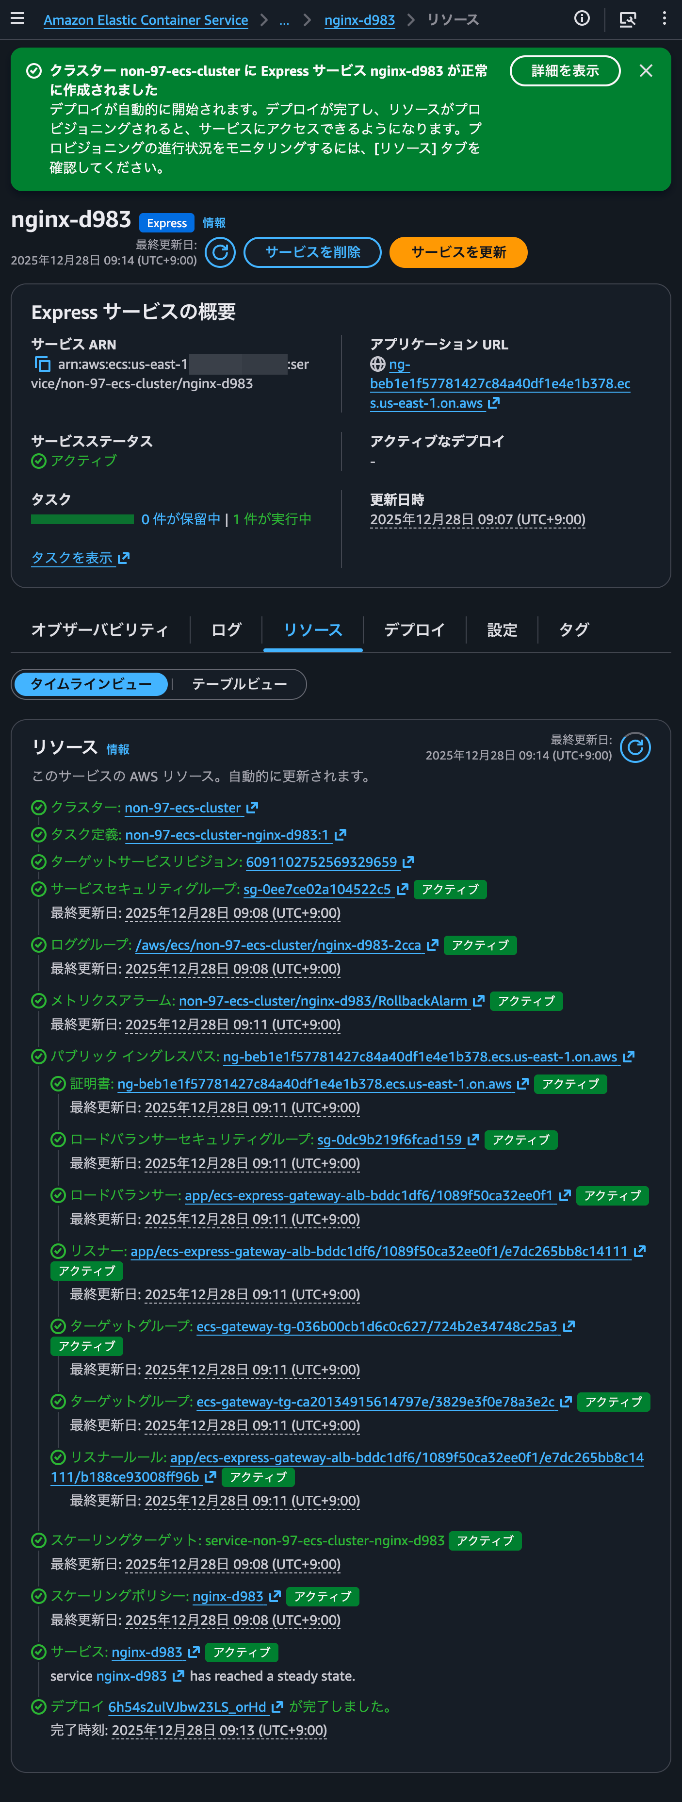Image resolution: width=682 pixels, height=1802 pixels.
Task: Click サービスを更新 button
Action: click(x=458, y=252)
